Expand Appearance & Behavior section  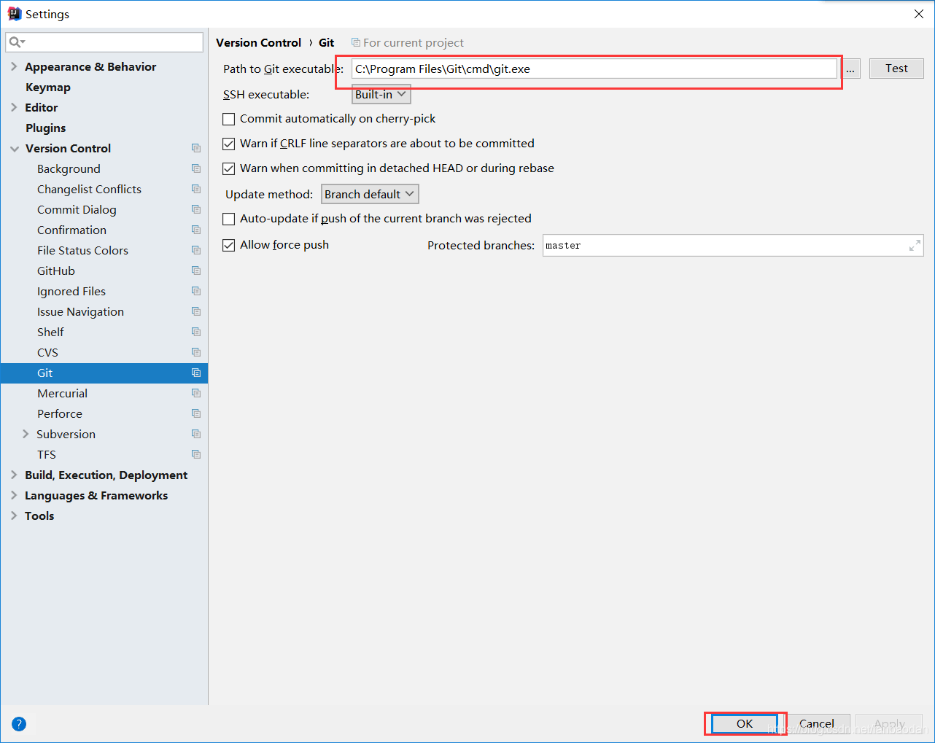coord(14,66)
